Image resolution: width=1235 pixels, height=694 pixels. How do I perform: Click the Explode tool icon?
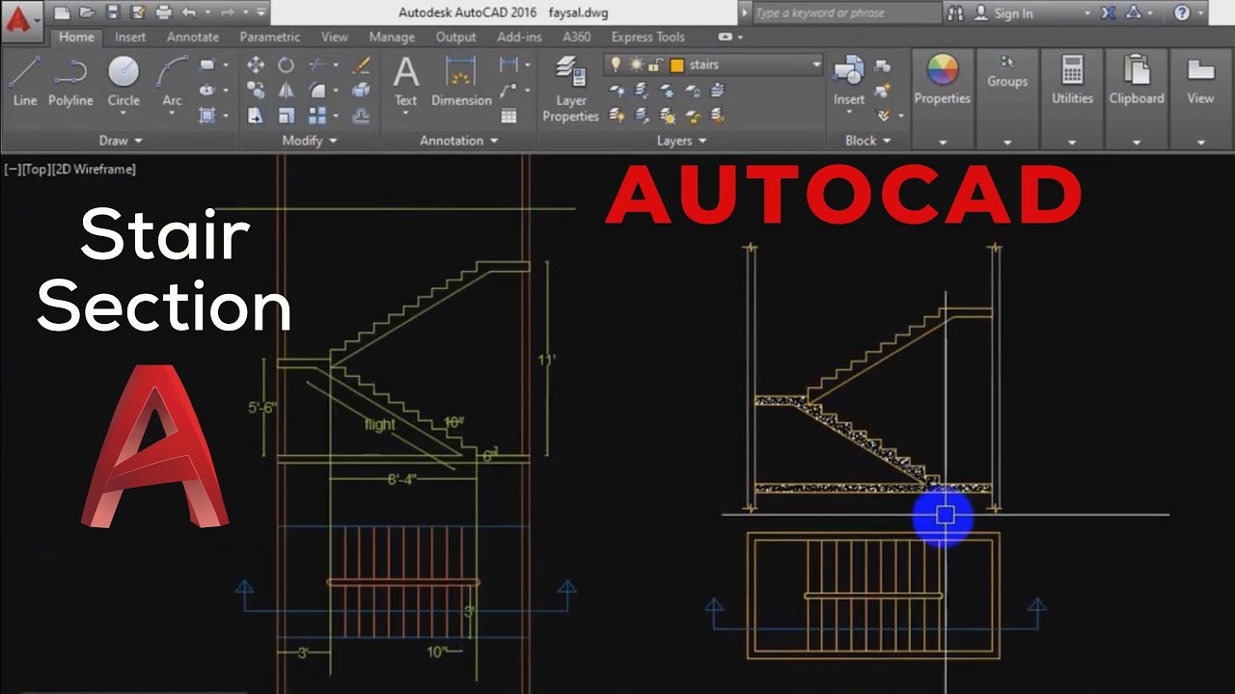361,90
